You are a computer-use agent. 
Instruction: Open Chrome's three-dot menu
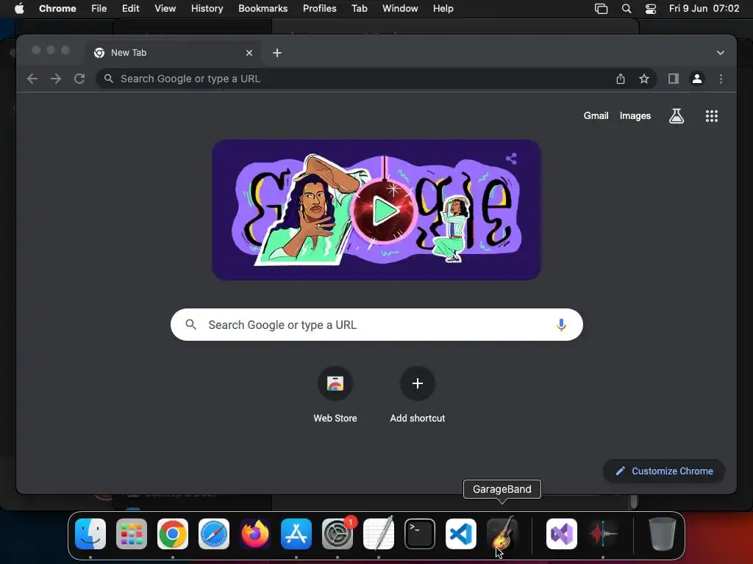[x=721, y=79]
